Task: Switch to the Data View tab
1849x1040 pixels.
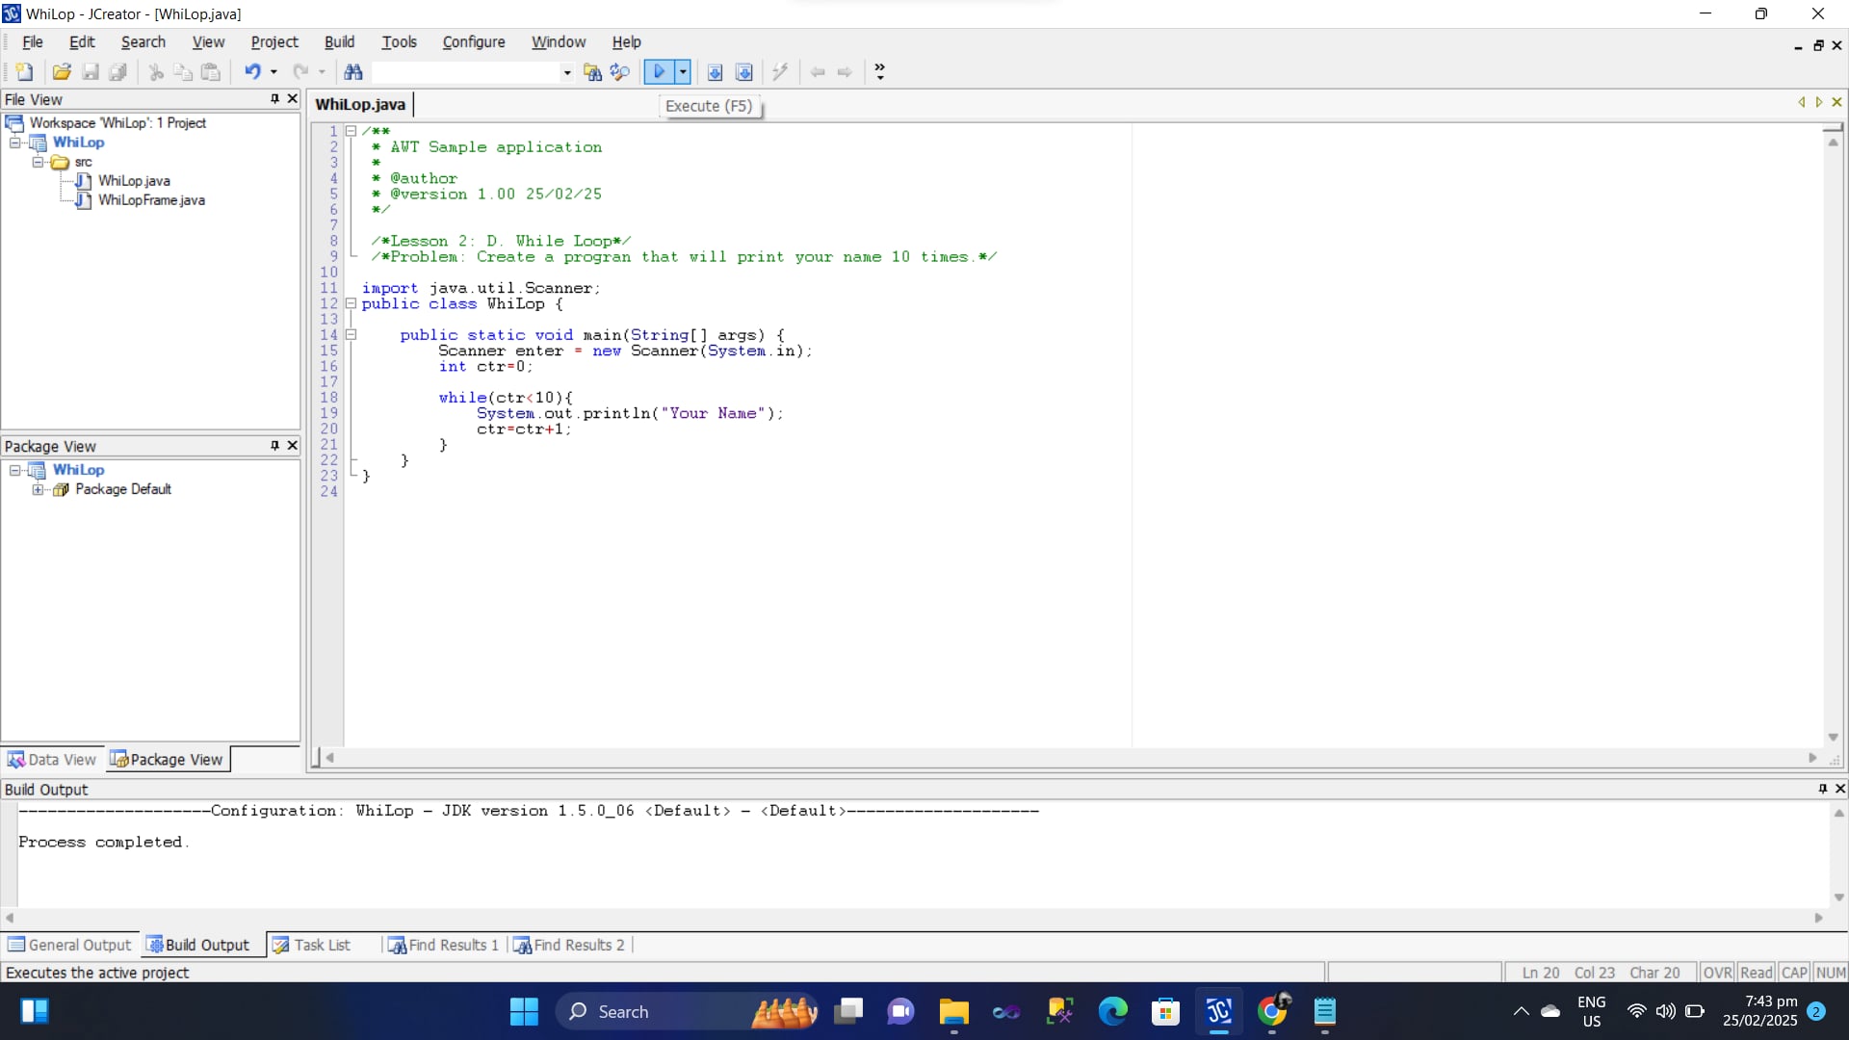Action: tap(53, 760)
